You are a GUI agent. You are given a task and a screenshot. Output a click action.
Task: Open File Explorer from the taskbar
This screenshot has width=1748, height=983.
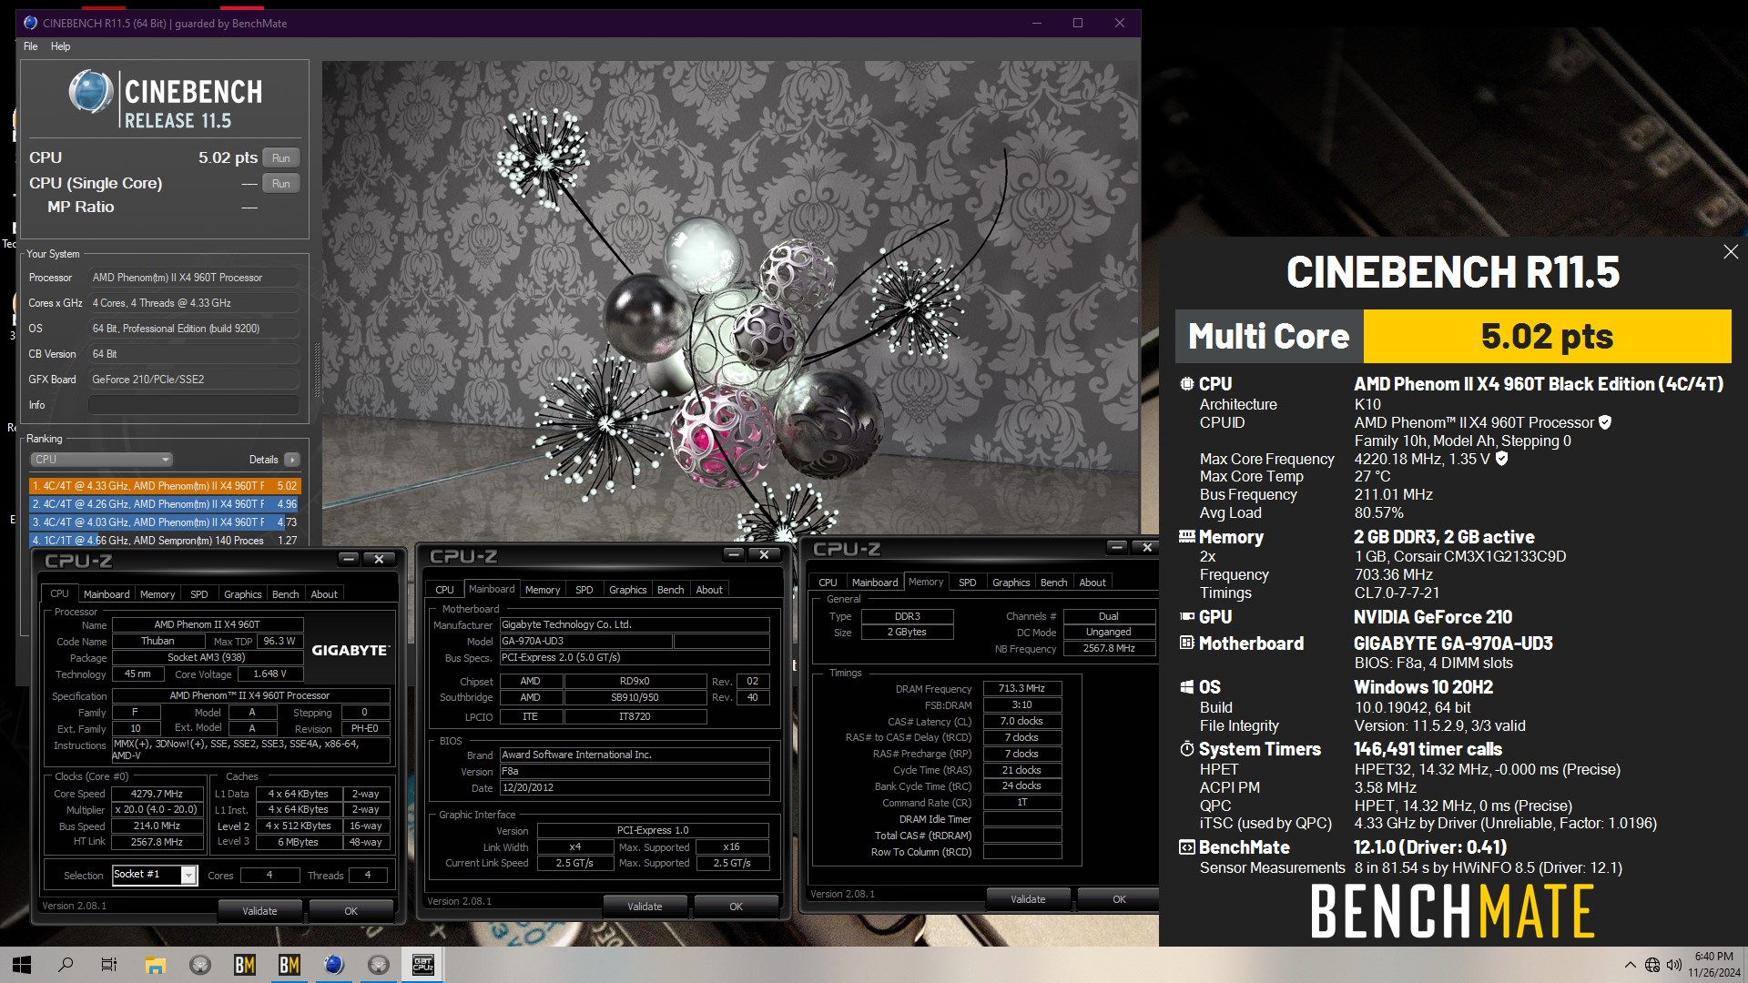pyautogui.click(x=156, y=965)
